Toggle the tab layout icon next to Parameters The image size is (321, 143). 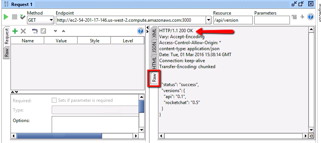294,17
